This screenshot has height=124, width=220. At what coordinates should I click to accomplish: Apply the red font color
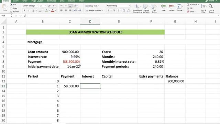53,10
